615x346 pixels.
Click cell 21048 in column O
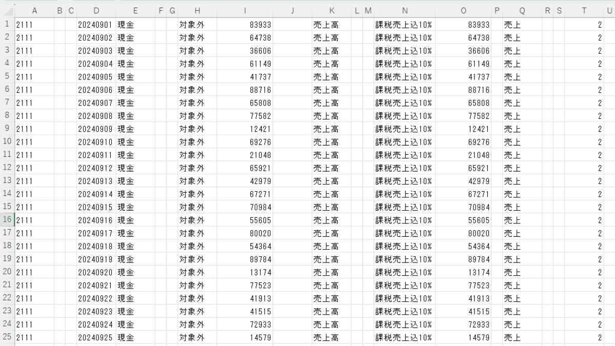463,155
